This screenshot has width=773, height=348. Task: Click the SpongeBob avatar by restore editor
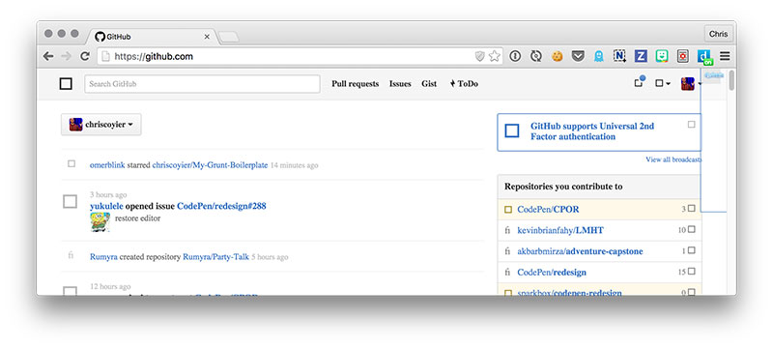(x=100, y=221)
